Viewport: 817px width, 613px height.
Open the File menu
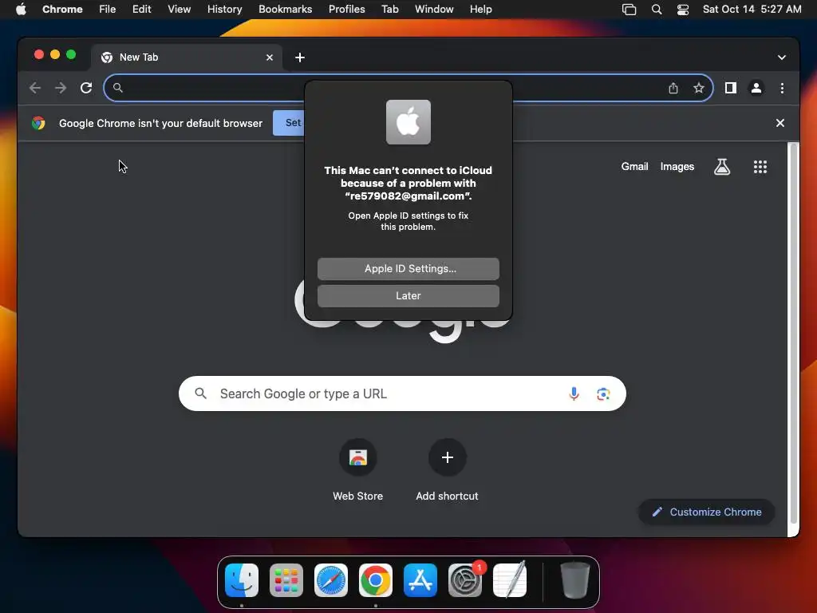108,9
